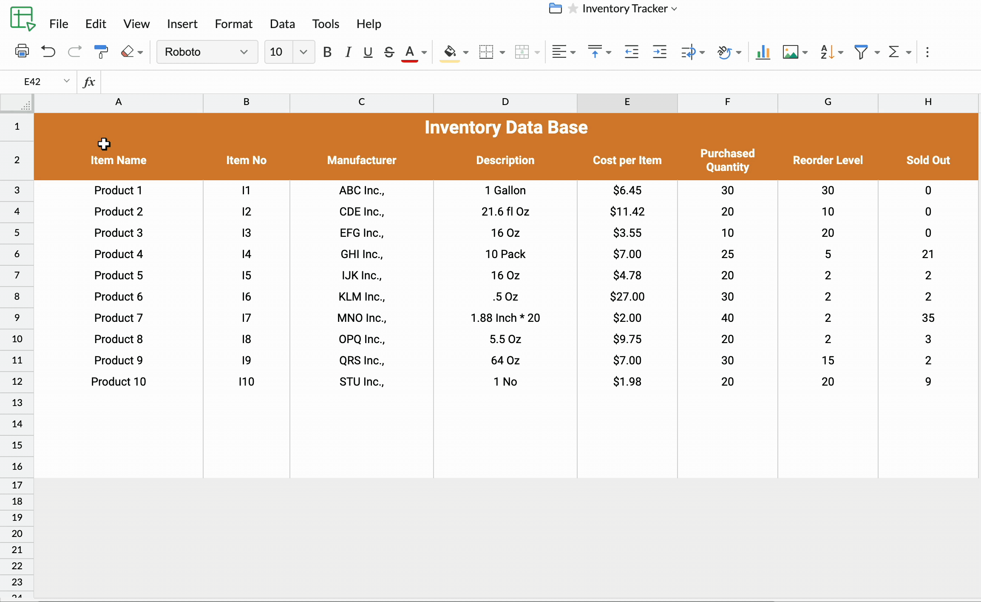Select row 3 header
Screen dimensions: 981x602
[x=17, y=190]
